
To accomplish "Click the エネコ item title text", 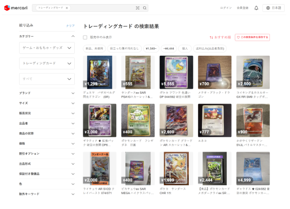I will (202, 141).
